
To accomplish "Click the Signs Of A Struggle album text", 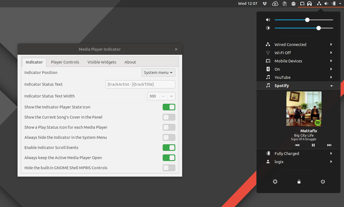I will coord(304,139).
